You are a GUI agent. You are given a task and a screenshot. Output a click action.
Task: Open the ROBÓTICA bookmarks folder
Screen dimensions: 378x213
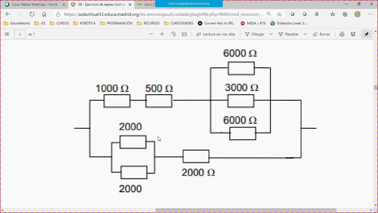[x=84, y=23]
